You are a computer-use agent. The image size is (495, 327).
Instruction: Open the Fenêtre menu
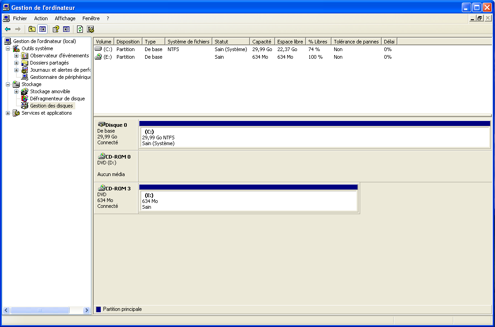[x=91, y=18]
